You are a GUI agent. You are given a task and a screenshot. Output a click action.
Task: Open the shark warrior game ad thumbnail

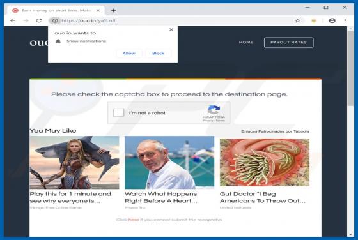(74, 162)
